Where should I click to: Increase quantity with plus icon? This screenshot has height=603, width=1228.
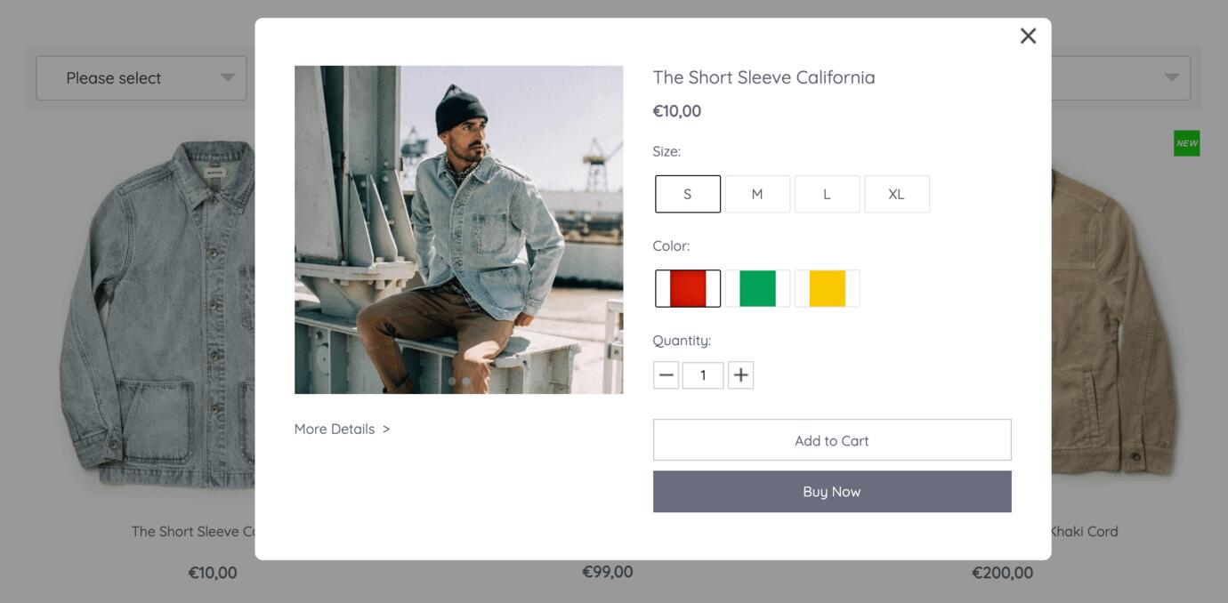pyautogui.click(x=740, y=375)
